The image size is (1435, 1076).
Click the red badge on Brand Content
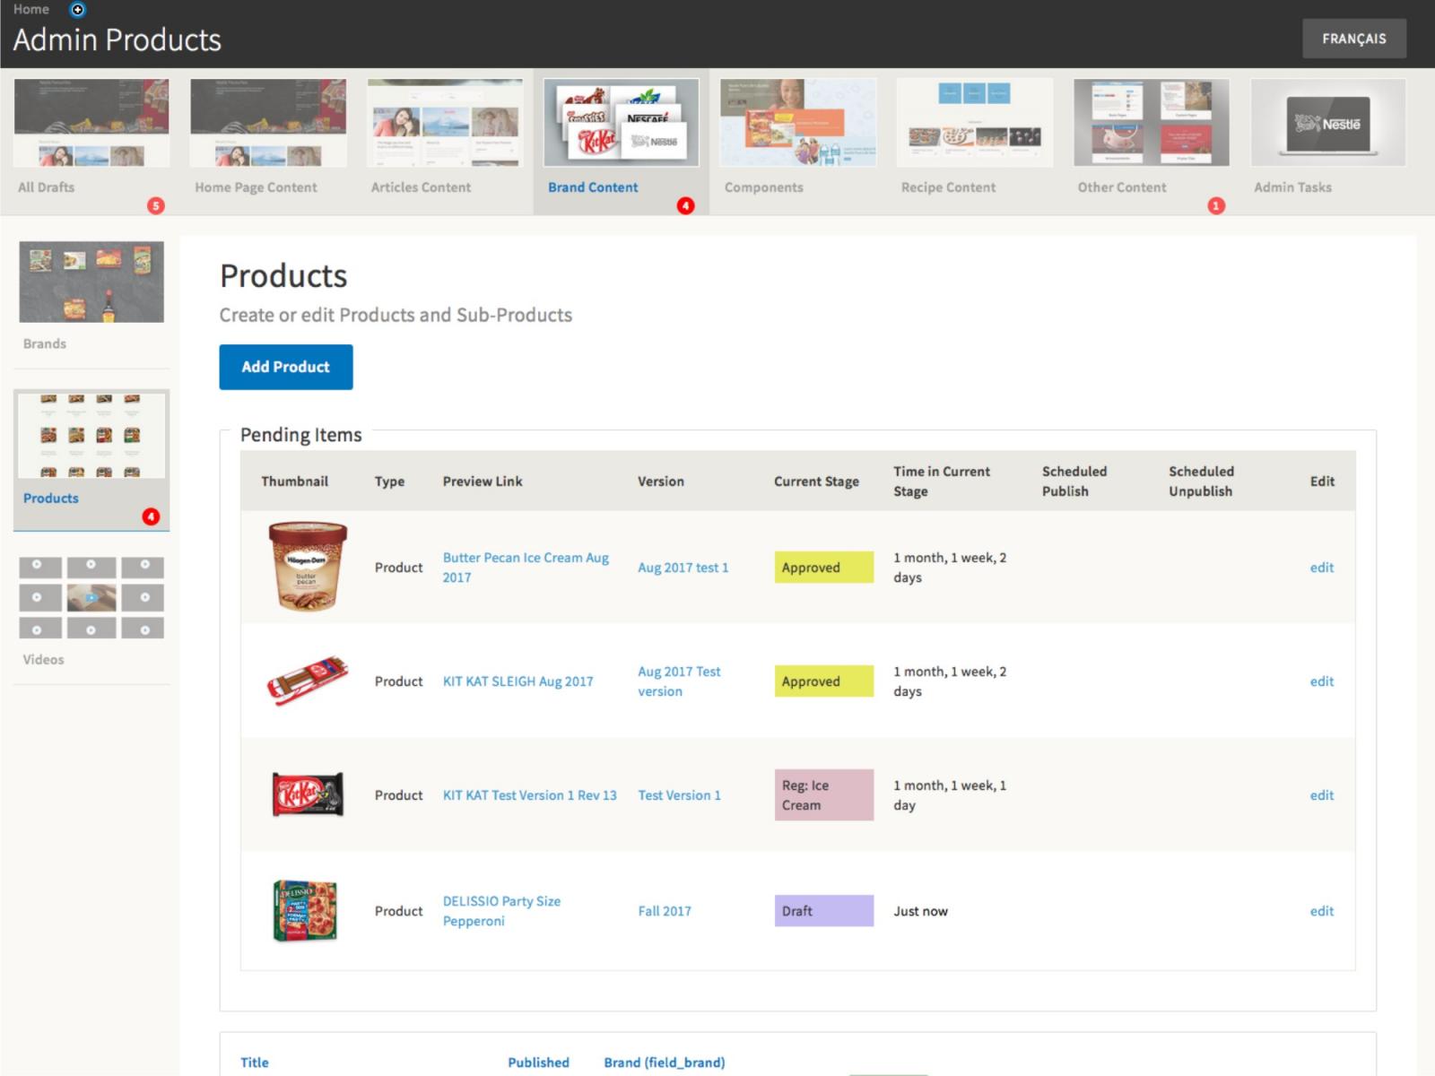tap(686, 205)
